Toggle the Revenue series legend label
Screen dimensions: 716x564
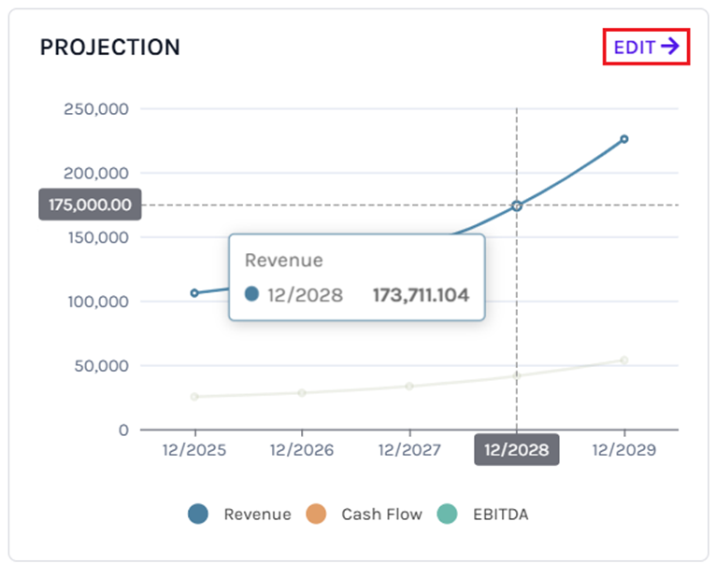(x=257, y=515)
